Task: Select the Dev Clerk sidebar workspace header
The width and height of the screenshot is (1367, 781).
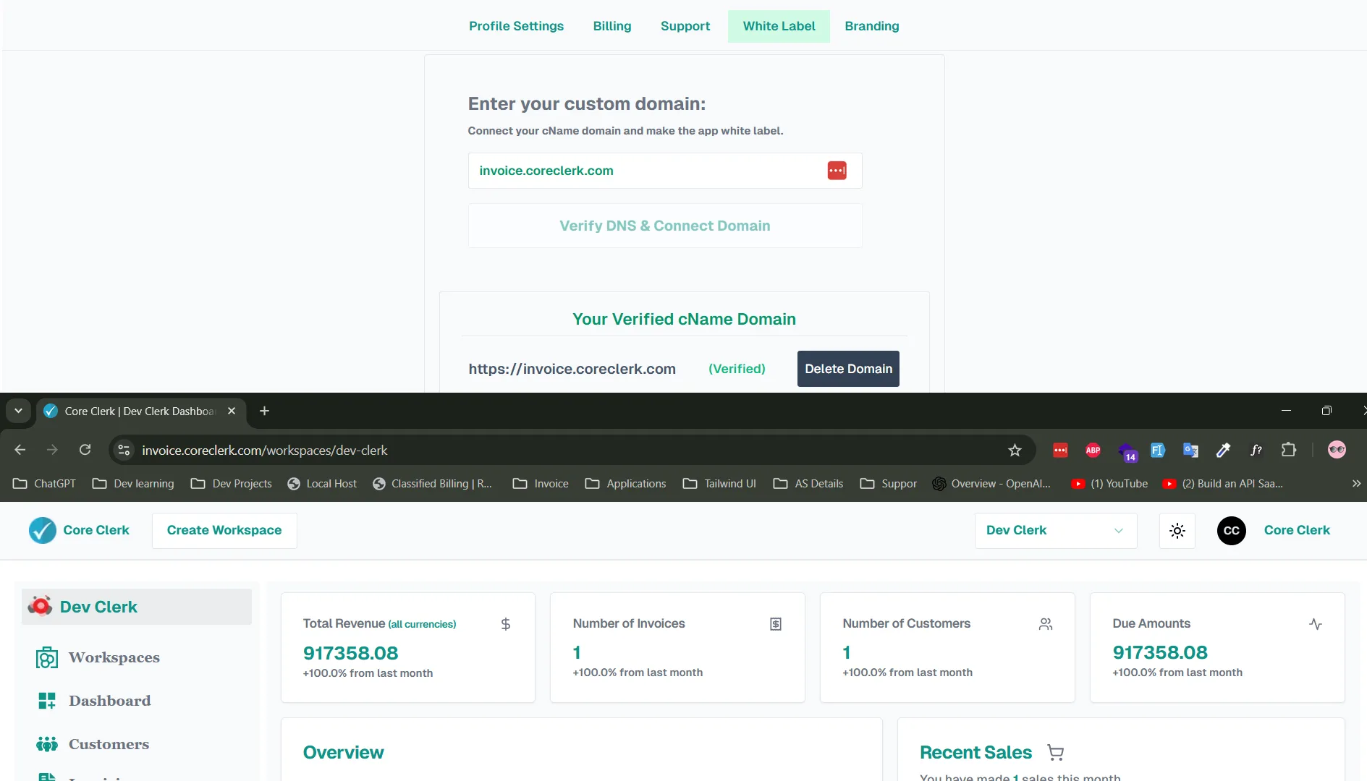Action: 137,607
